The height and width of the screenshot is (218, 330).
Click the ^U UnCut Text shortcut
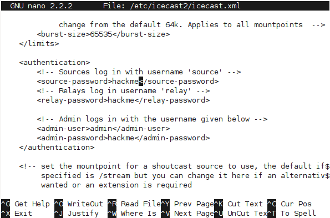tap(241, 213)
